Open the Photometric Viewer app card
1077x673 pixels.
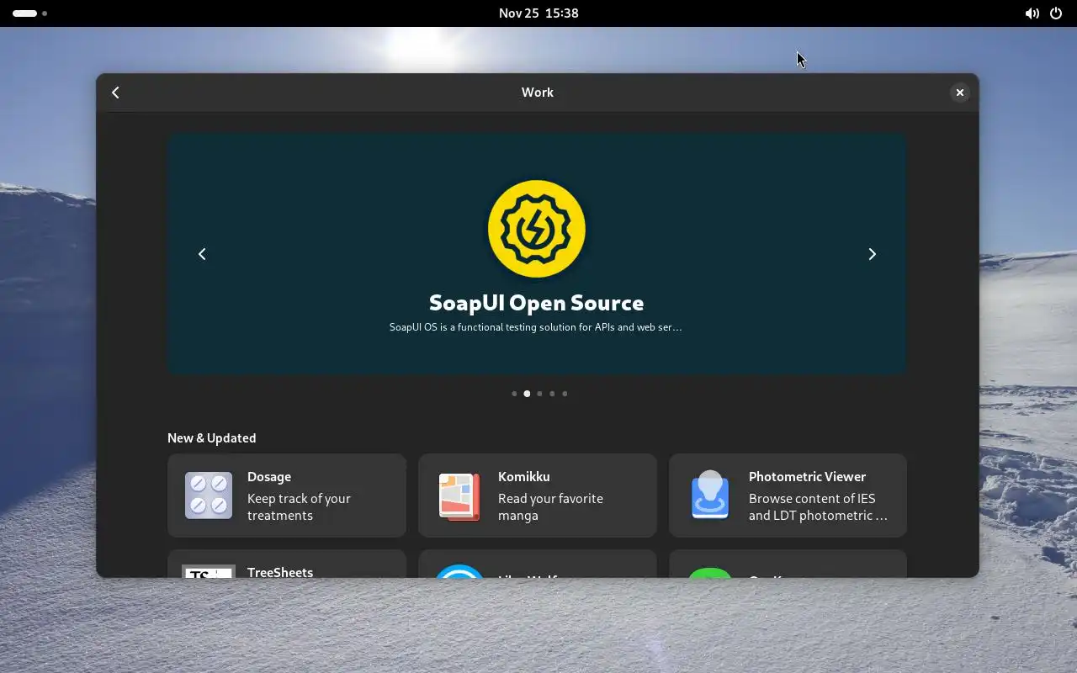pos(788,495)
